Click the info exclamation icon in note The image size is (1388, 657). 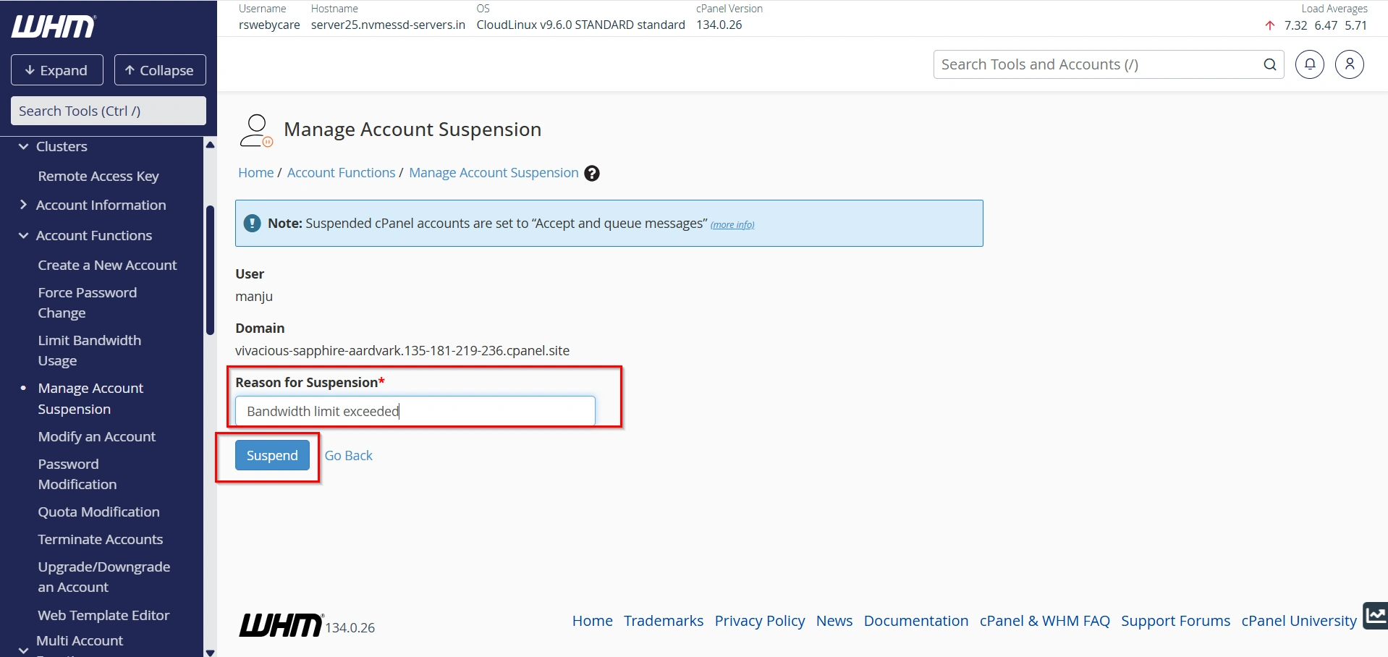(x=252, y=223)
